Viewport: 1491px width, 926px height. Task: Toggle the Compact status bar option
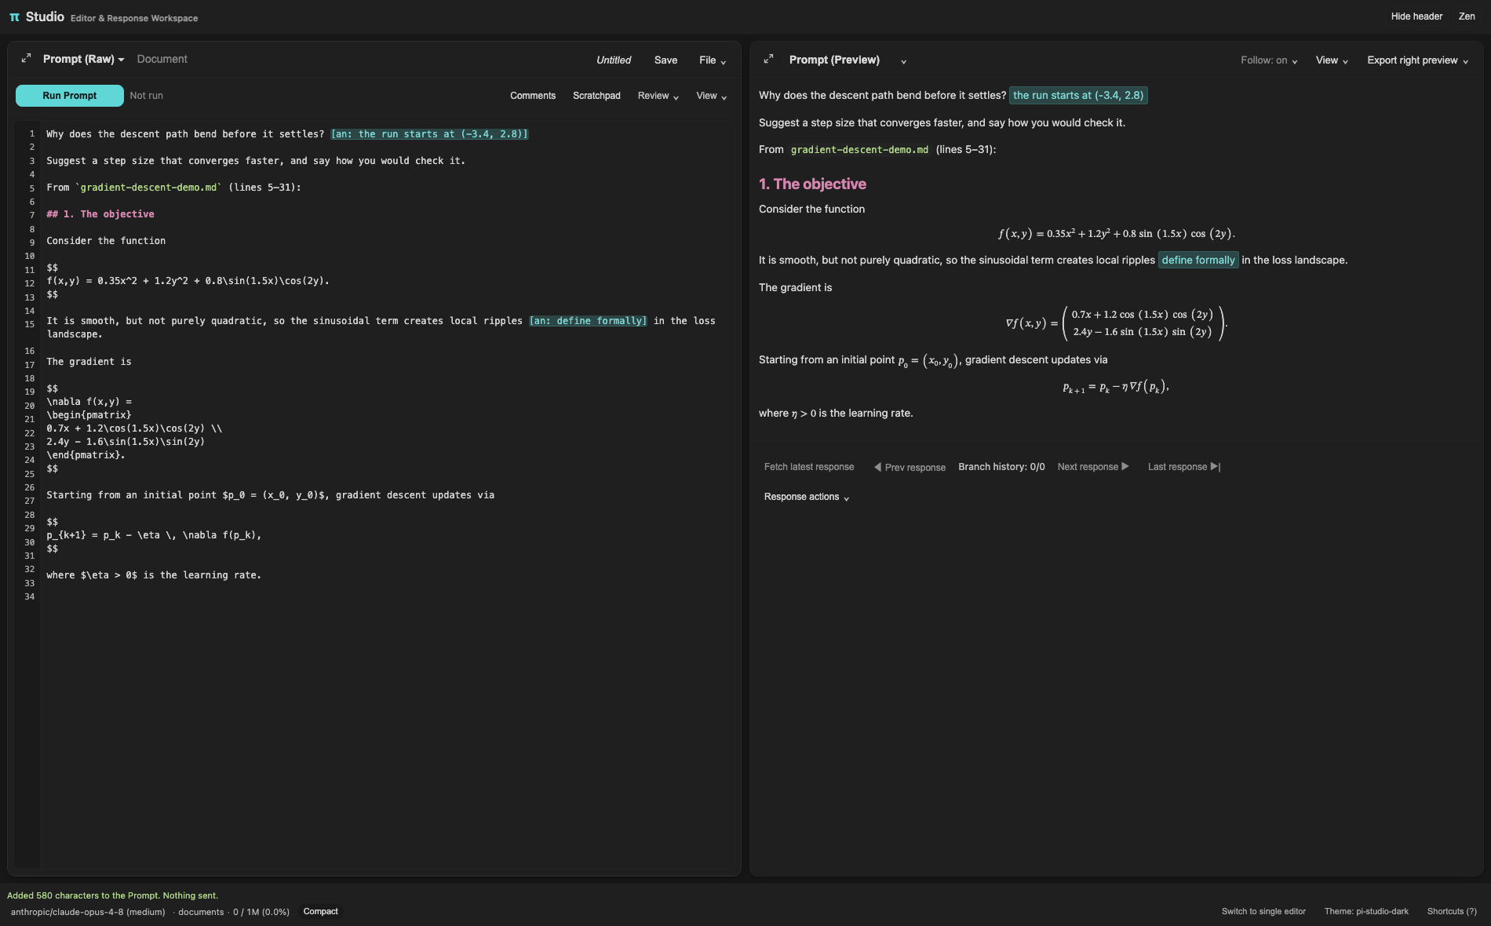coord(320,912)
